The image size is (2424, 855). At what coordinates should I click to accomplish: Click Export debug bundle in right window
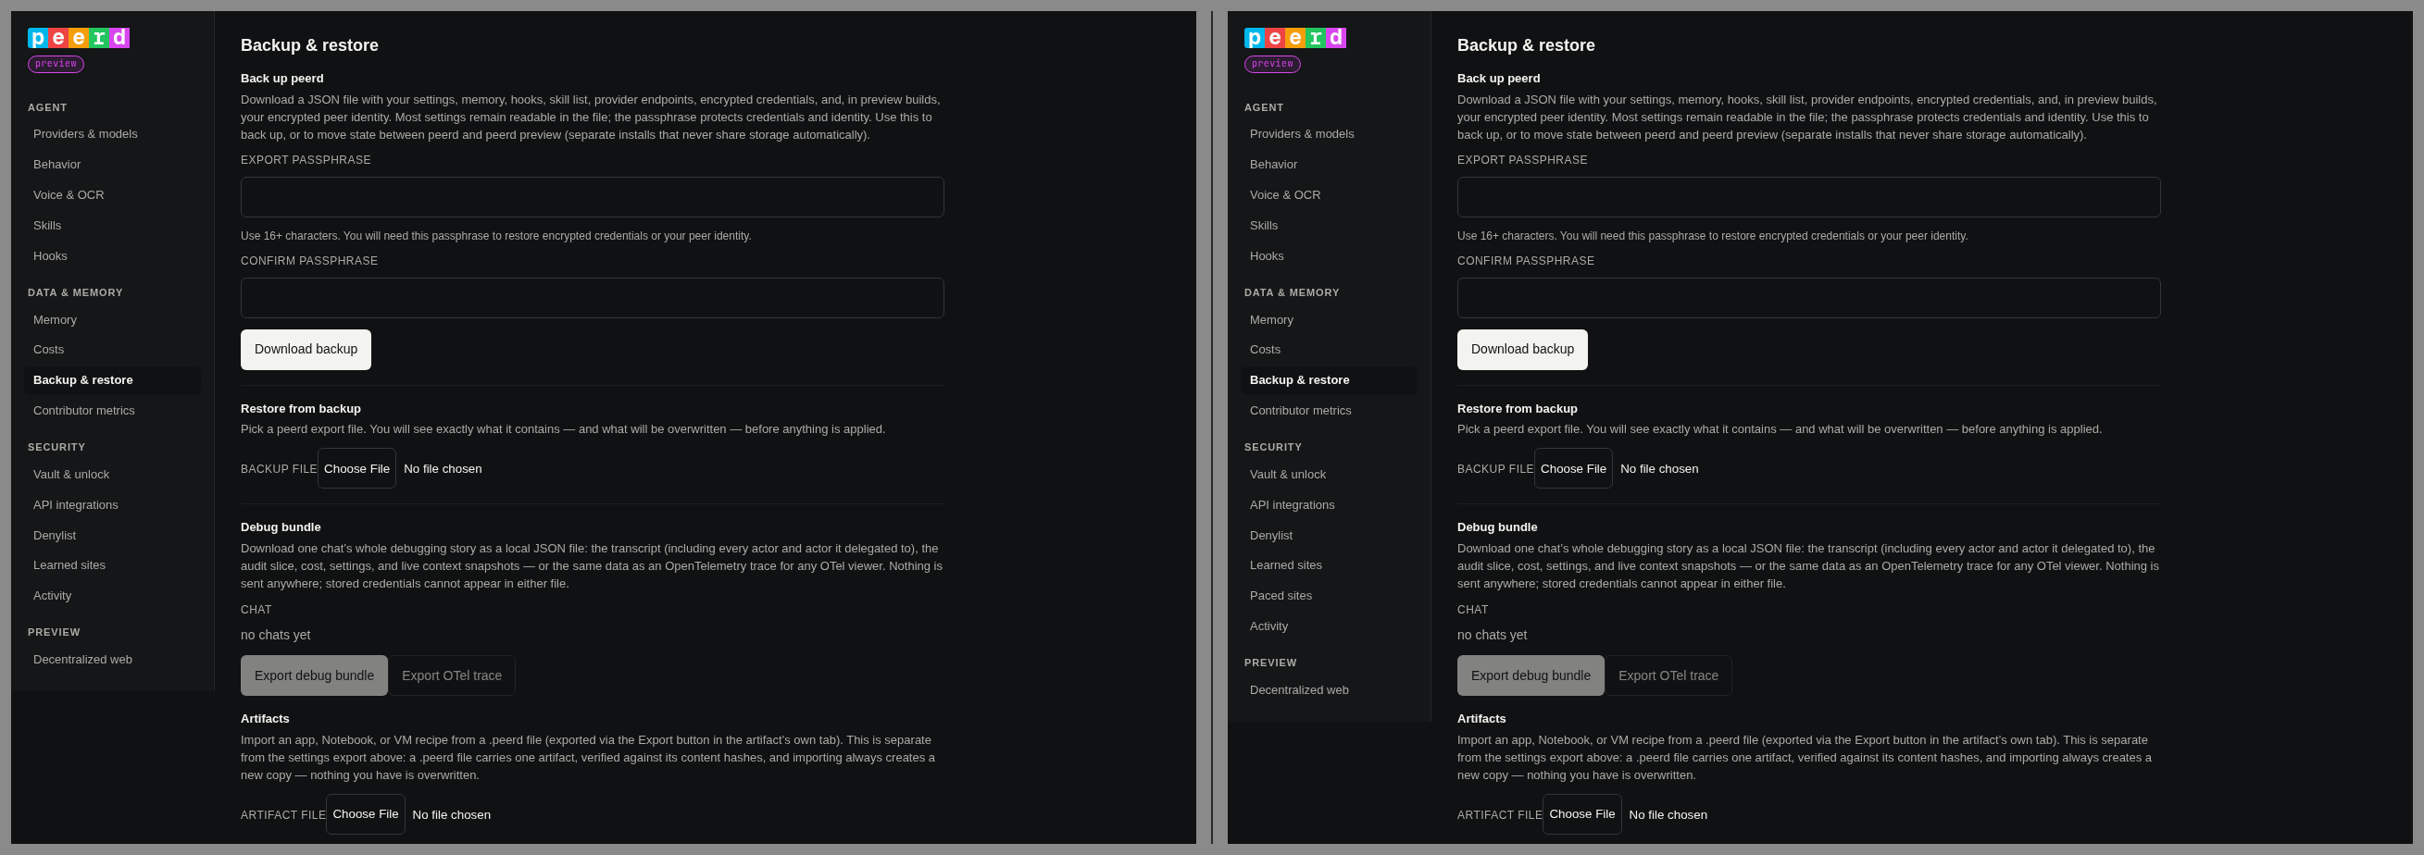click(1531, 676)
